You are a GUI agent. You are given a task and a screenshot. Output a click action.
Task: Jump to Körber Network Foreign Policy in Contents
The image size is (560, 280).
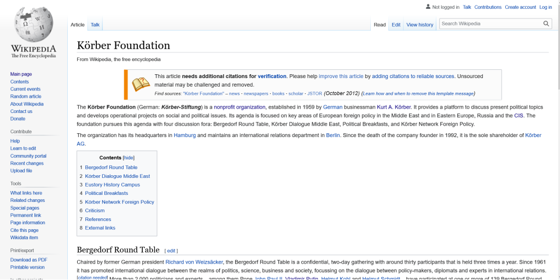(120, 201)
